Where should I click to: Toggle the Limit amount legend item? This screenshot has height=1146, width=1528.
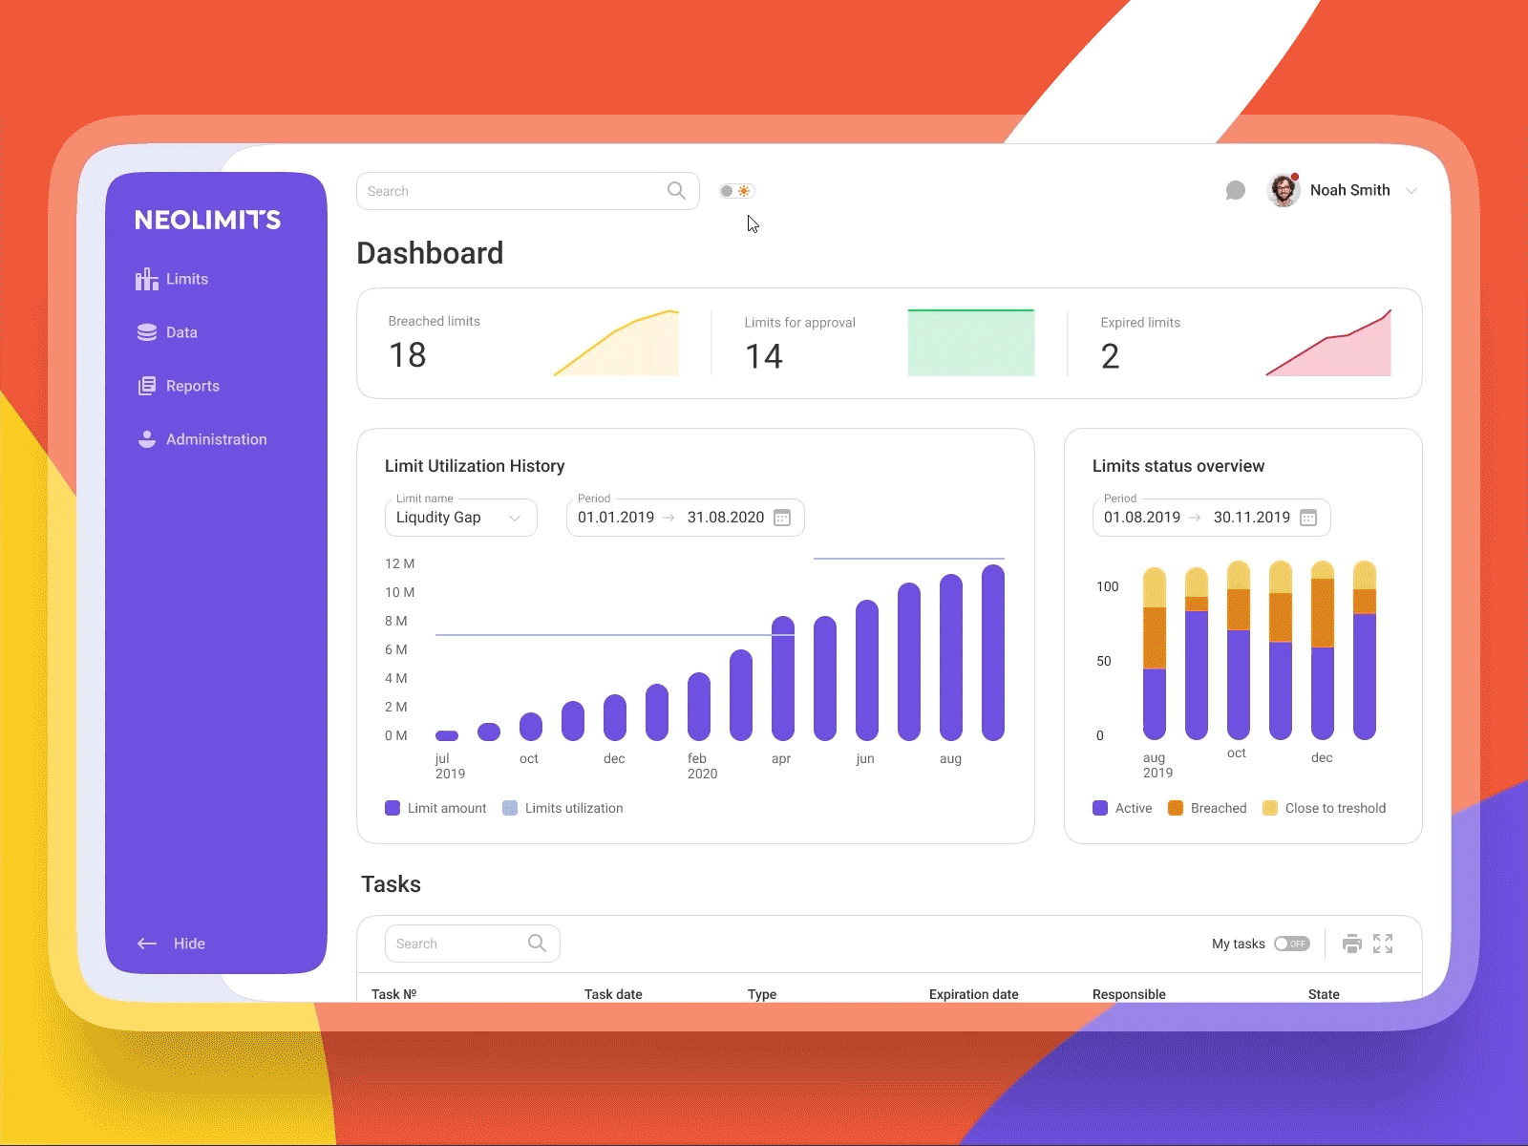435,808
